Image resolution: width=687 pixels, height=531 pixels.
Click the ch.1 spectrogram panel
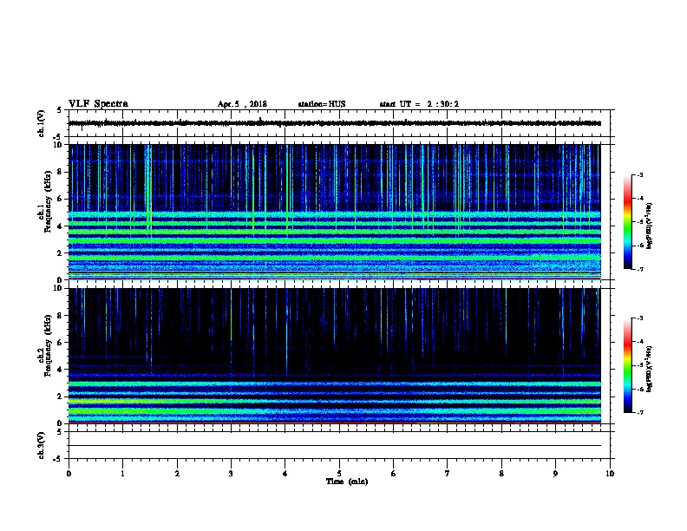335,212
